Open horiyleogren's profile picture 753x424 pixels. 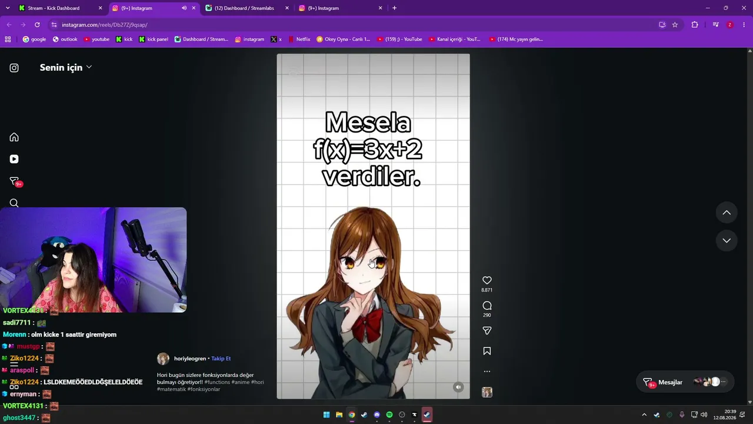click(x=163, y=359)
